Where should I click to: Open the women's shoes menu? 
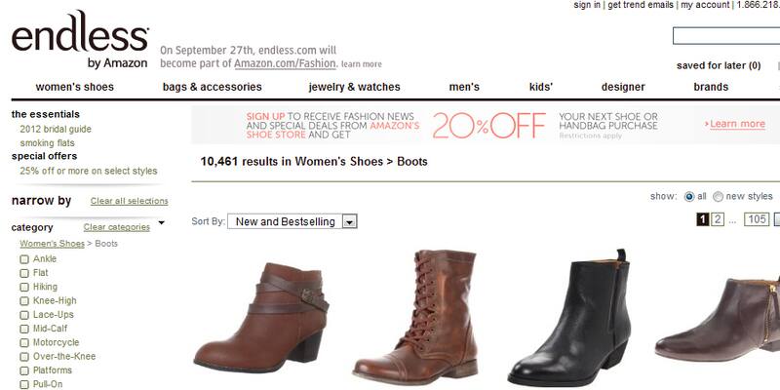point(75,87)
